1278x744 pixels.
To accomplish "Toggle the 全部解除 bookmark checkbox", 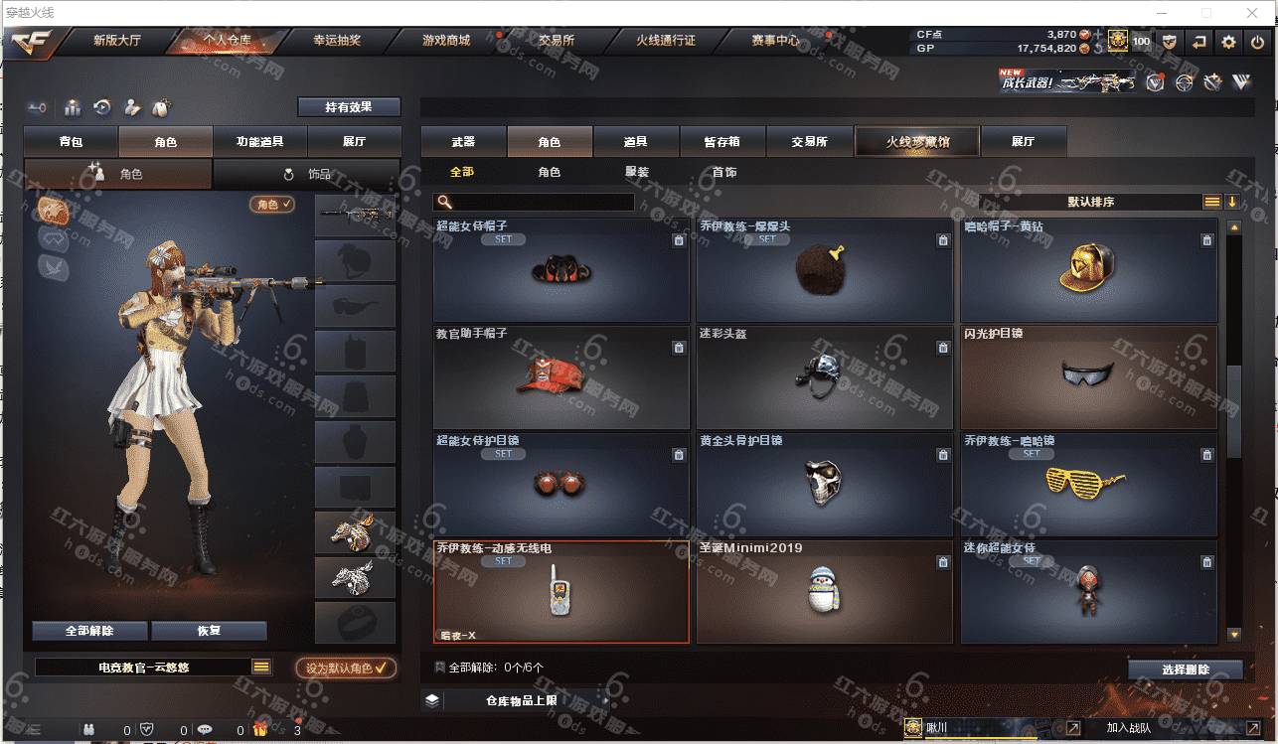I will [x=439, y=668].
